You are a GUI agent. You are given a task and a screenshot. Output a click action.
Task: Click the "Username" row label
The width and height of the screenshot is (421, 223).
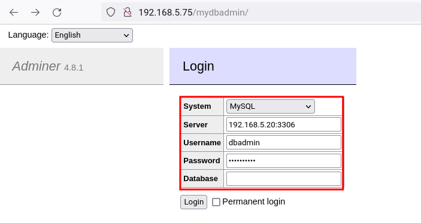pyautogui.click(x=202, y=143)
